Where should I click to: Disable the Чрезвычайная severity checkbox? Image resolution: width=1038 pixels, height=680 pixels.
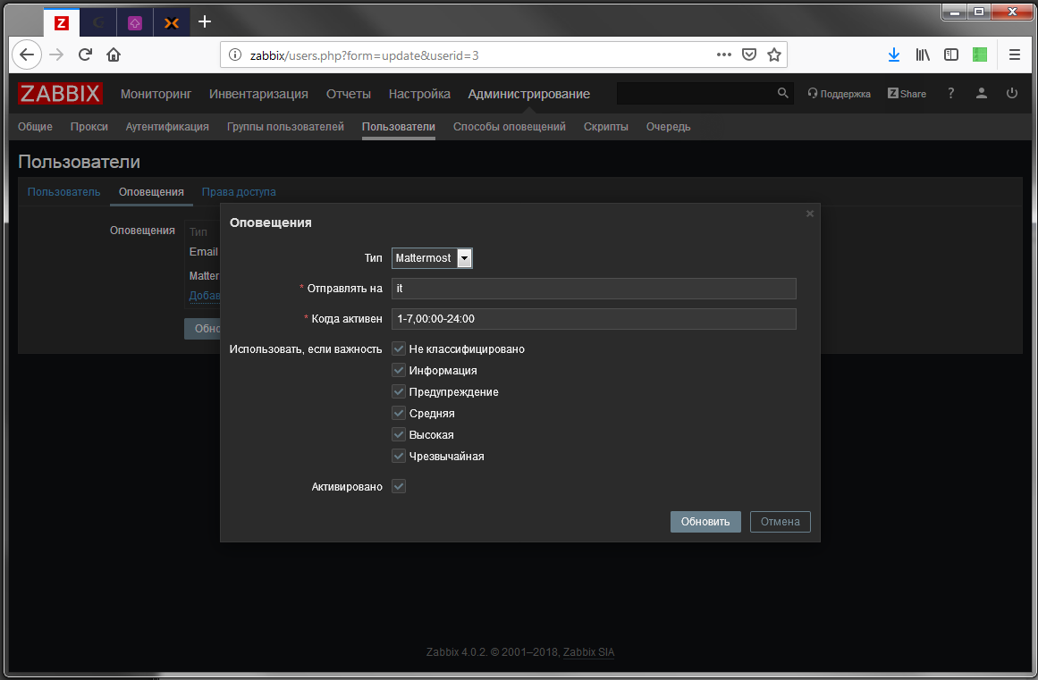coord(398,456)
